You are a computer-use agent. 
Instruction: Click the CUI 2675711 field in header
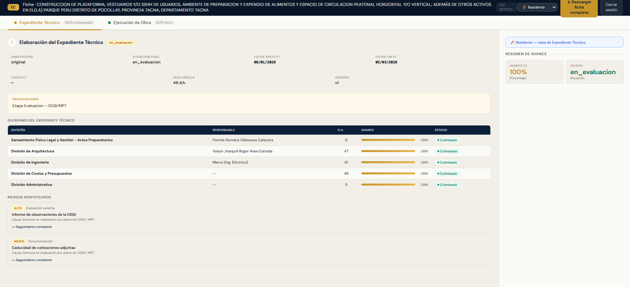(x=506, y=7)
